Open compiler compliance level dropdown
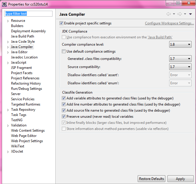The height and width of the screenshot is (184, 196). tap(180, 44)
